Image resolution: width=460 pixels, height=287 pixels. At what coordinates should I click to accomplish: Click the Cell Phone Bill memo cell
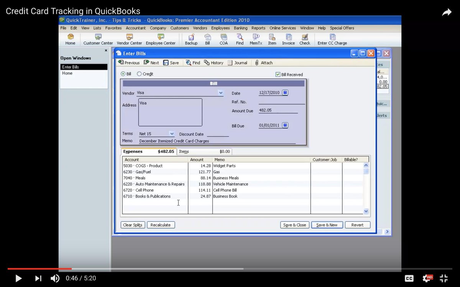261,190
